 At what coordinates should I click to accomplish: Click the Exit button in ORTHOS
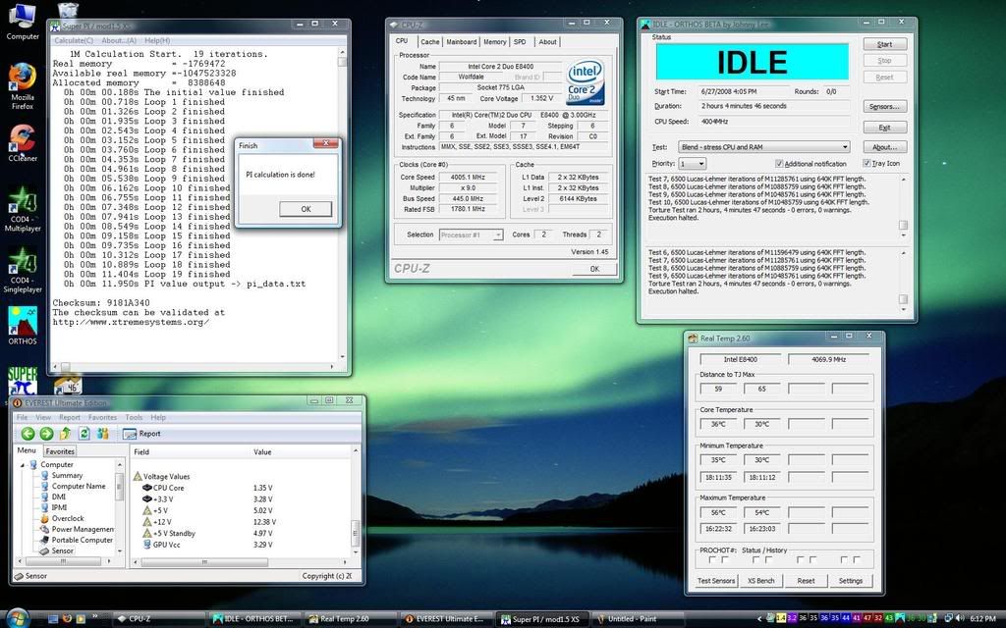884,127
